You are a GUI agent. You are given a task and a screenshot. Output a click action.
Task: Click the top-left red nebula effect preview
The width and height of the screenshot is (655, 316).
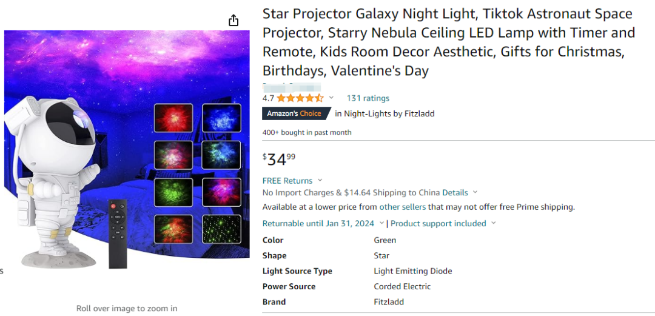173,118
